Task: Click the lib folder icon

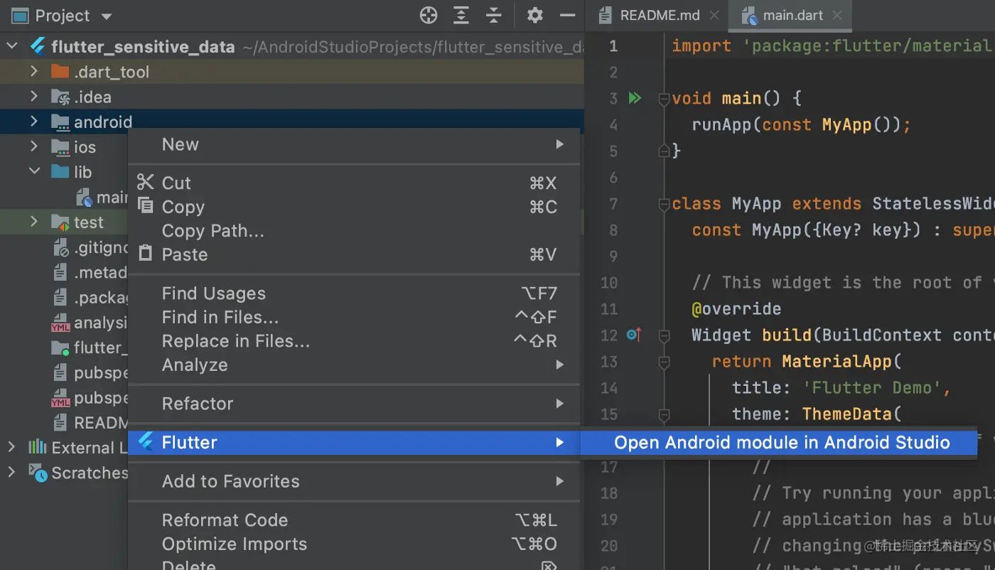Action: pos(60,172)
